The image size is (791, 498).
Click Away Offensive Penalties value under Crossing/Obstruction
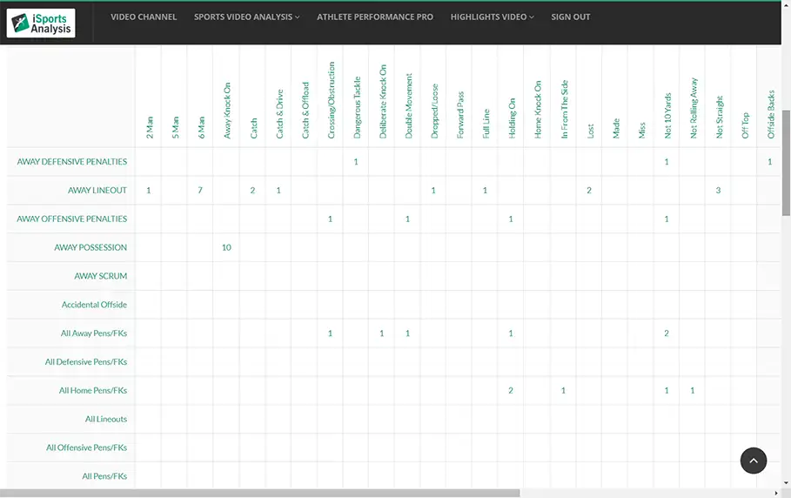[x=330, y=219]
